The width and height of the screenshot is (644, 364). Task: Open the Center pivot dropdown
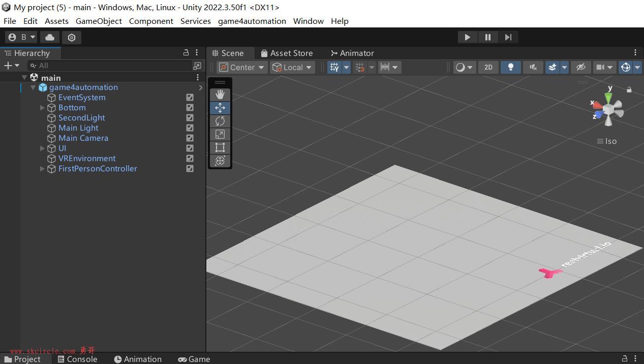242,67
